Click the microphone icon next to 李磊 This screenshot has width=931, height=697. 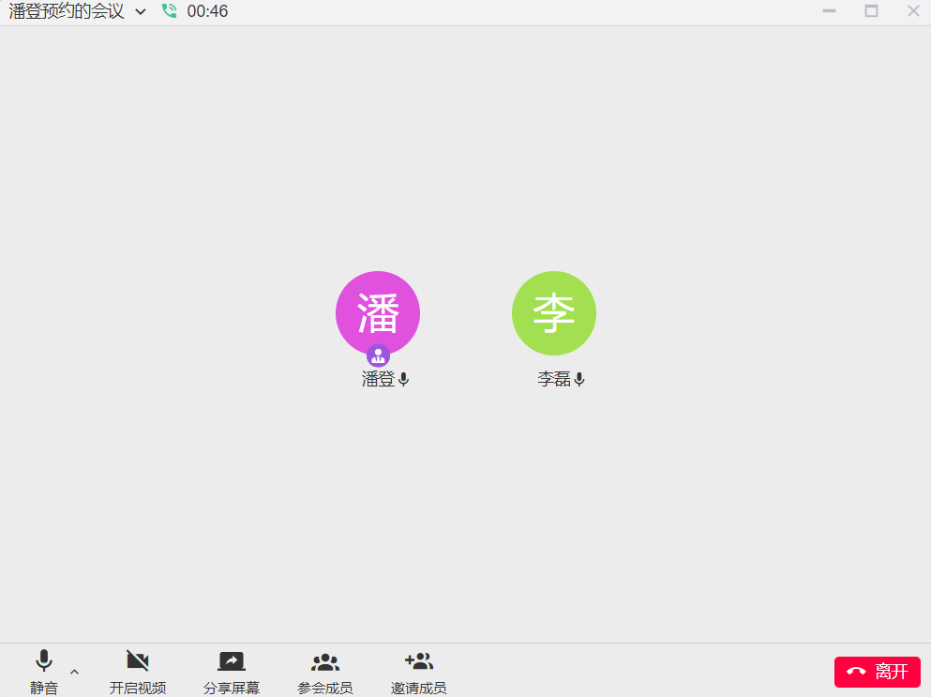(x=579, y=380)
